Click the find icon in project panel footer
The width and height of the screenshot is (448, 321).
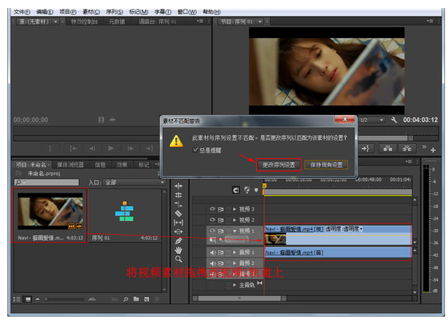tap(125, 299)
